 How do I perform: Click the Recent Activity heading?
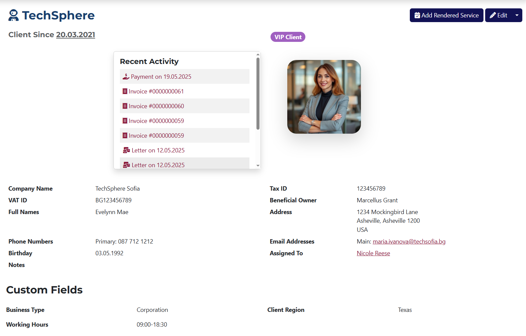[149, 61]
